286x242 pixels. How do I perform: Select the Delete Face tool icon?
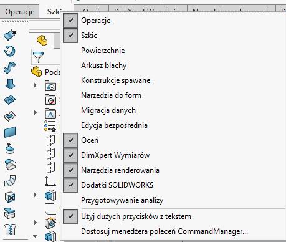(10, 197)
